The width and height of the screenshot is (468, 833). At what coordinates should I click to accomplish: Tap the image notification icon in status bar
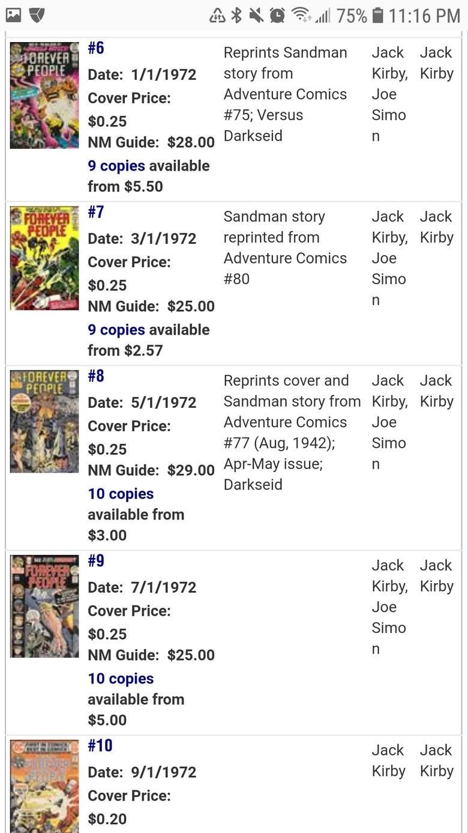pos(14,15)
